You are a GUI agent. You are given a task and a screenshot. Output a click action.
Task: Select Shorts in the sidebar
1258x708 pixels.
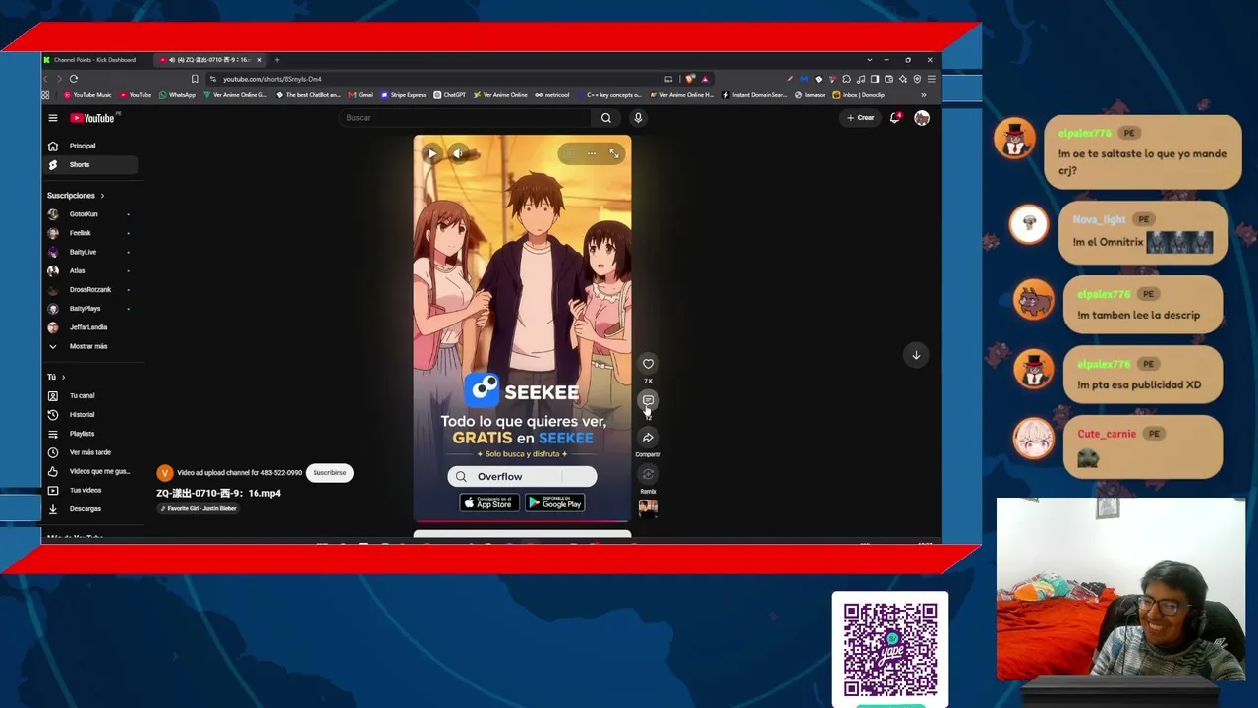point(89,164)
